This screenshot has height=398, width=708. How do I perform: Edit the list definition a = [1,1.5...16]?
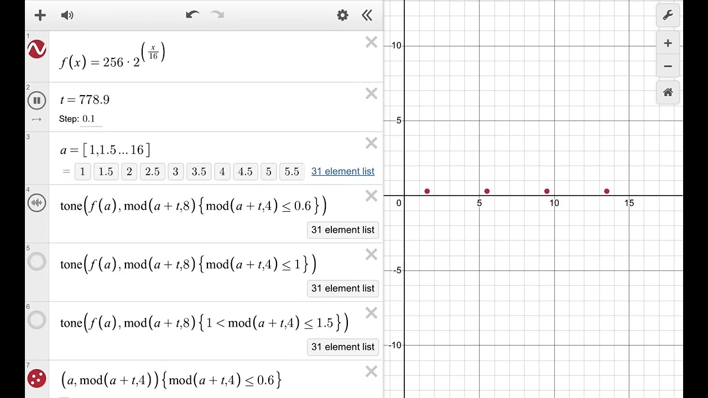coord(105,150)
